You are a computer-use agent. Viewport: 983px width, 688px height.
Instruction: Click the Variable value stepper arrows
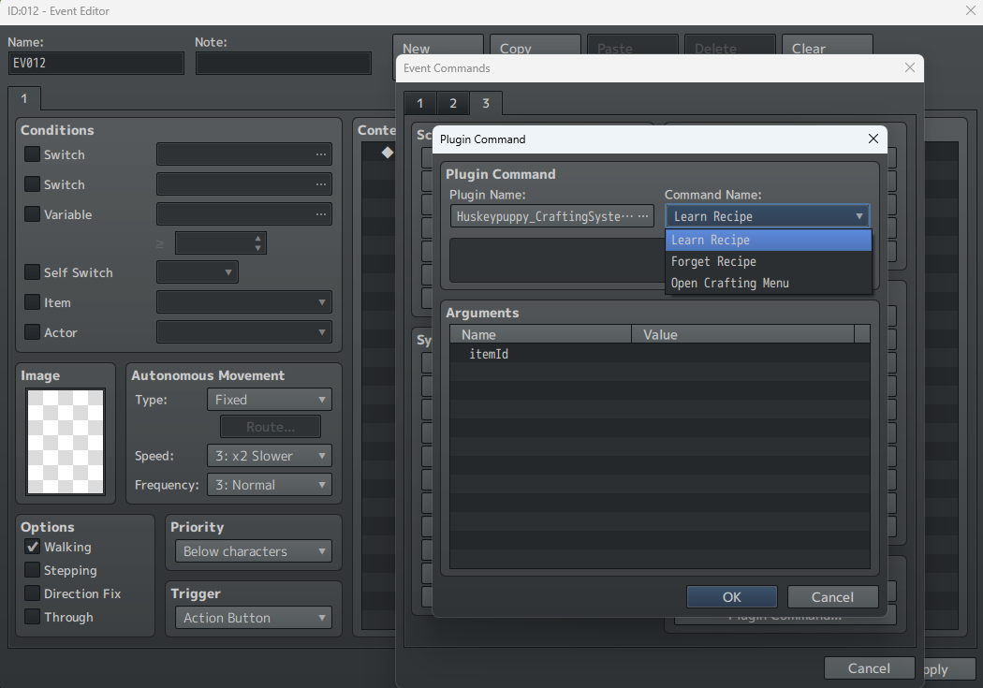(257, 242)
